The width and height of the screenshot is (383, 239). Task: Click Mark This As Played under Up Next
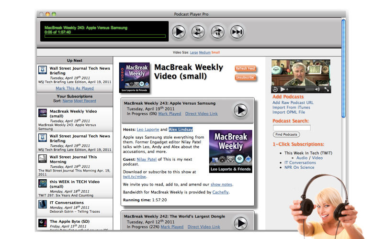pyautogui.click(x=75, y=88)
